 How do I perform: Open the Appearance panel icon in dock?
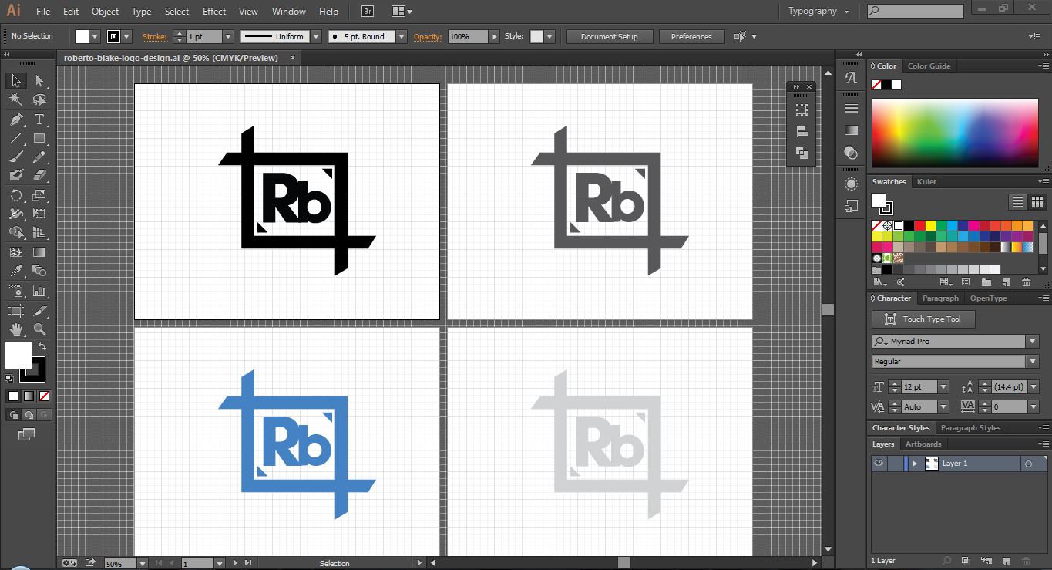pyautogui.click(x=851, y=184)
